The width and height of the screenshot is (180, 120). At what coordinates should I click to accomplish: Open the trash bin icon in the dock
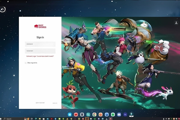pos(82,114)
